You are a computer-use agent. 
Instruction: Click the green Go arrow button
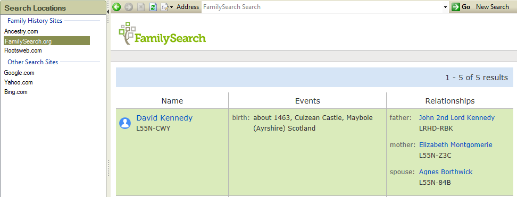coord(456,7)
